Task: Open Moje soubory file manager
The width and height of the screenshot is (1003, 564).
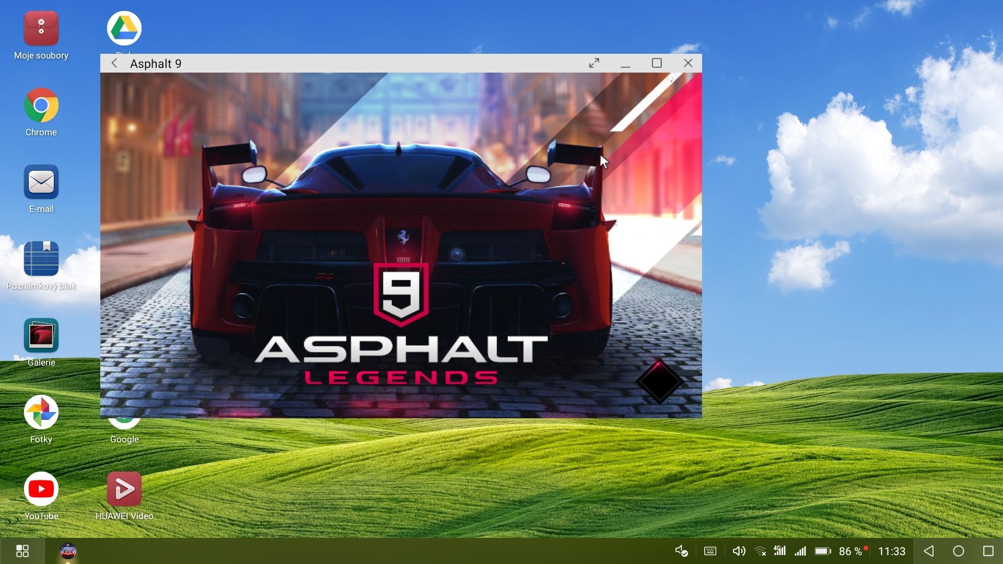Action: click(41, 29)
